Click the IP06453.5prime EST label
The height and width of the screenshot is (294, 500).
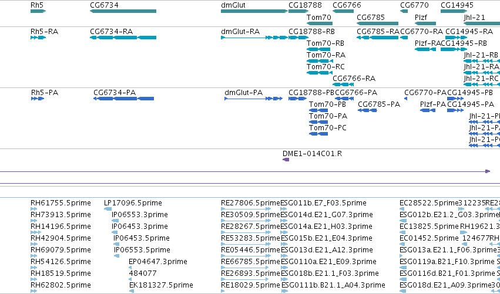tap(142, 239)
